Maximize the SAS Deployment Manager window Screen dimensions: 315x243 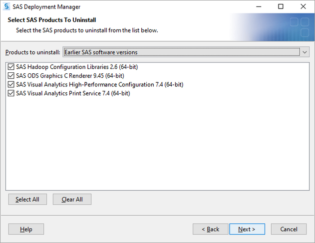tap(281, 7)
